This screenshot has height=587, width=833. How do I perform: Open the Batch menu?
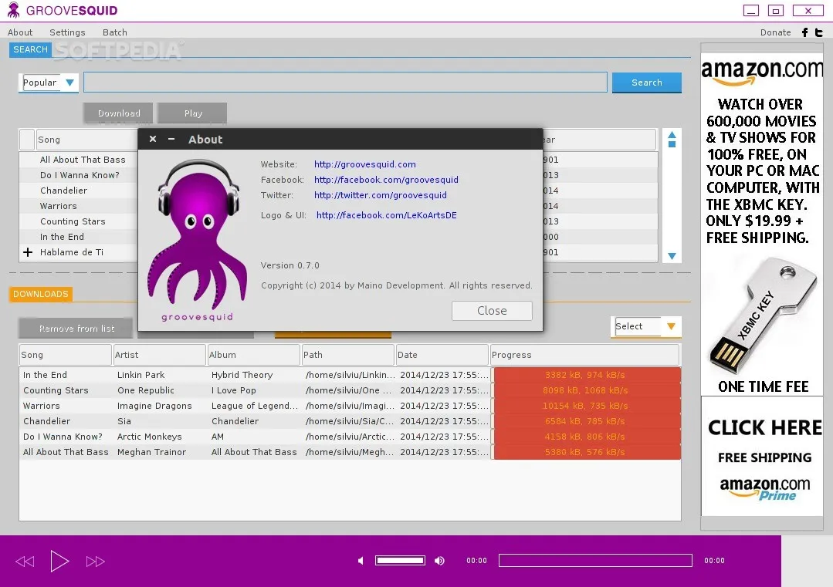pos(115,32)
